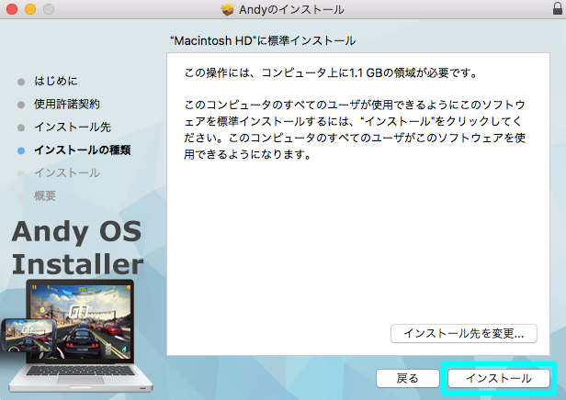
Task: Click the laptop racing game illustration
Action: pyautogui.click(x=81, y=336)
